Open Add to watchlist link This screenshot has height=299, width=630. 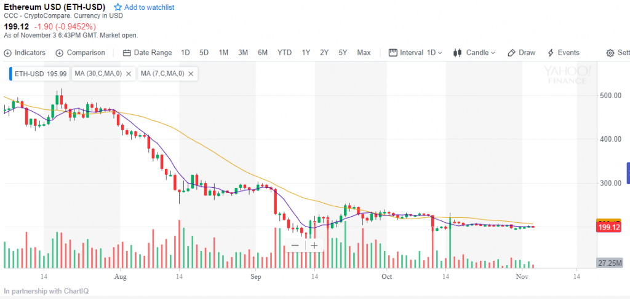pyautogui.click(x=149, y=7)
